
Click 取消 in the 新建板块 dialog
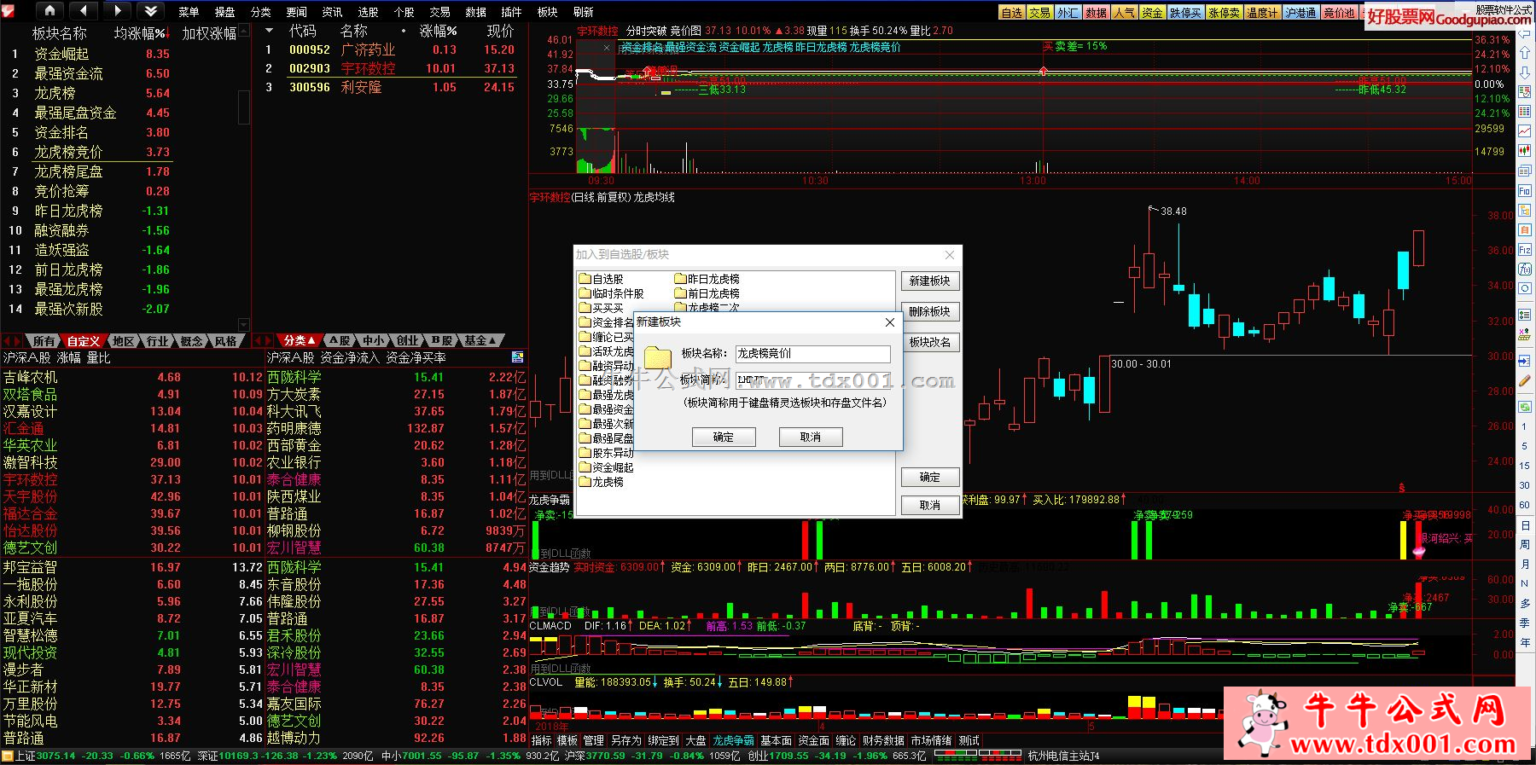point(810,437)
